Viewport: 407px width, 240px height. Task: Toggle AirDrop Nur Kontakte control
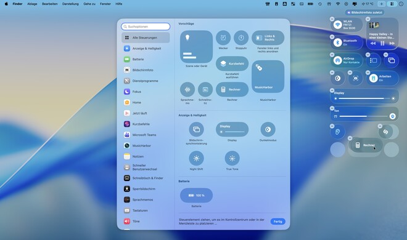point(337,60)
